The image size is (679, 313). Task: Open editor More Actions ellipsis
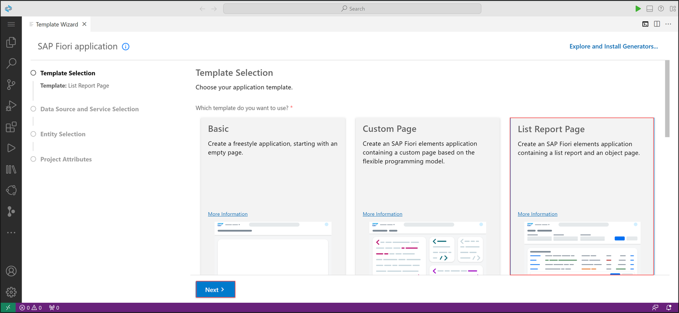point(668,24)
